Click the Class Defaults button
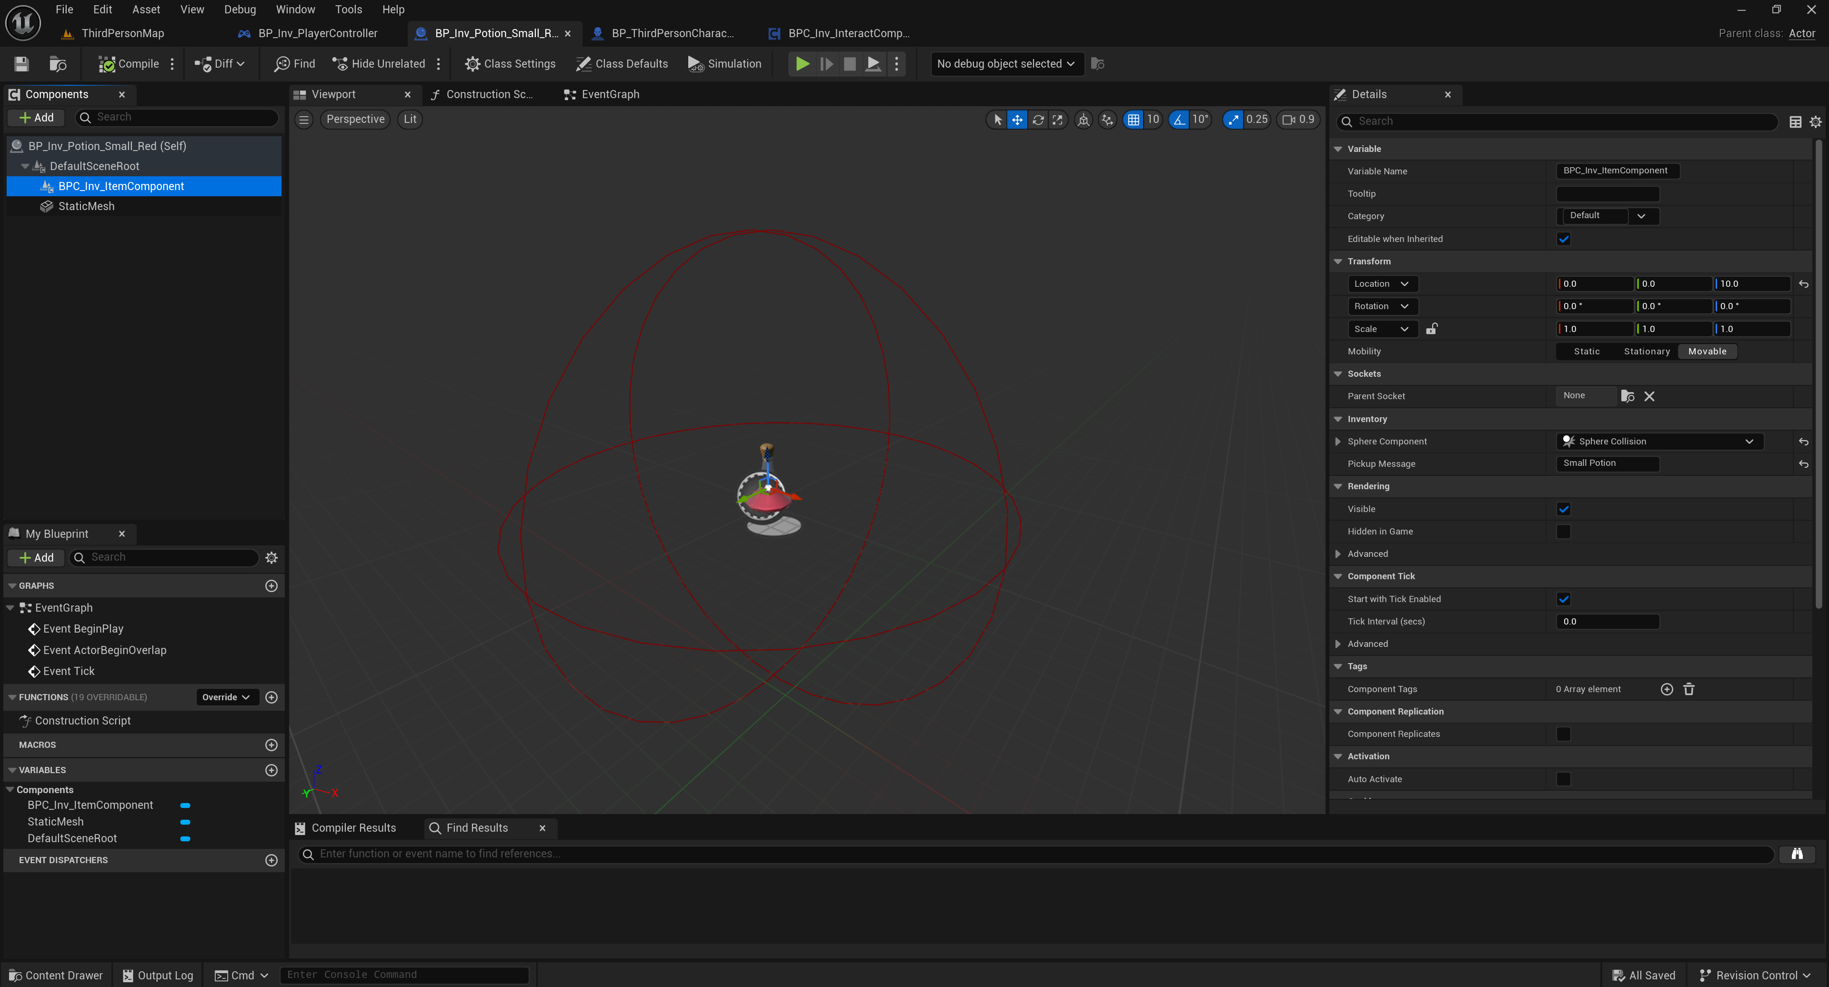The height and width of the screenshot is (987, 1829). [622, 64]
